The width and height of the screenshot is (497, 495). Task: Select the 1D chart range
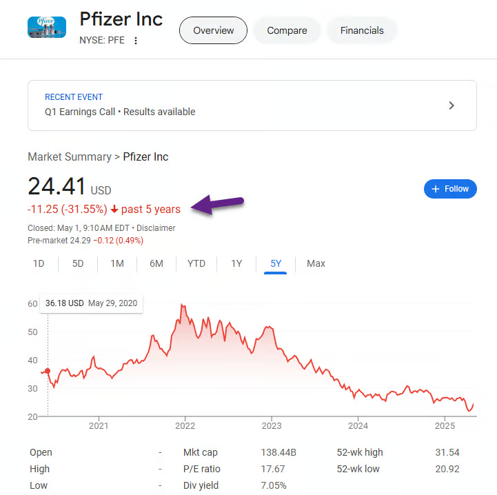(39, 263)
